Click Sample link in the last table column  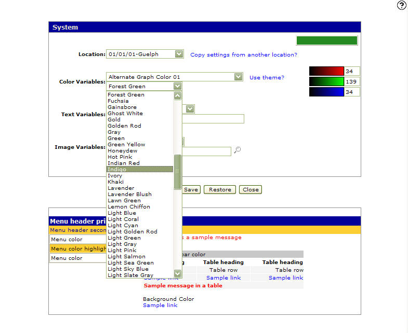pos(286,278)
